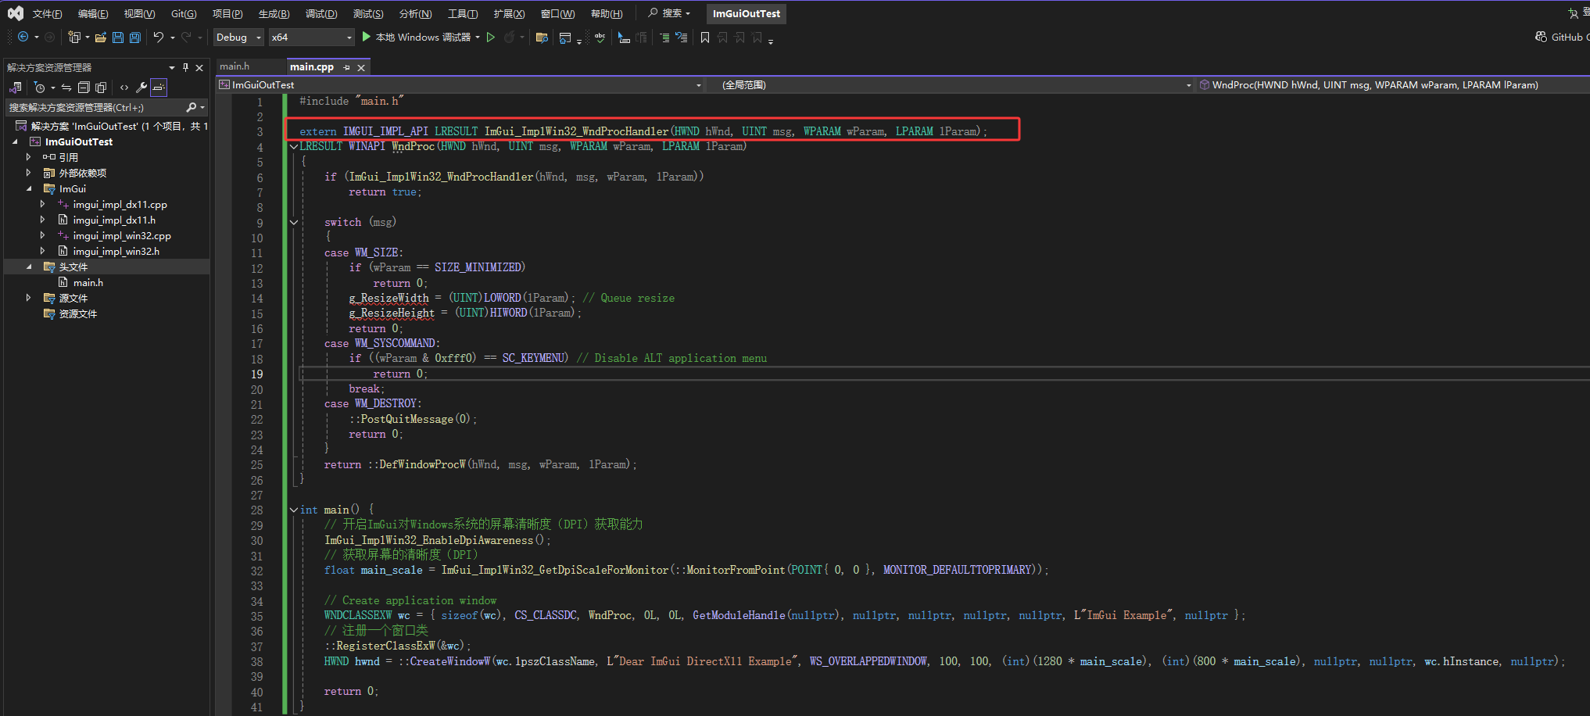Click the toolbar icon before the abc checker
1590x716 pixels.
pos(565,37)
